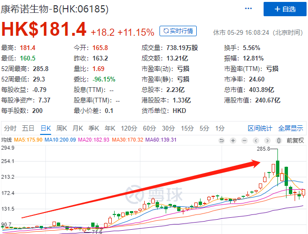
Task: Click the stock title 康希诺生物-B(HK:06185)
Action: 54,9
